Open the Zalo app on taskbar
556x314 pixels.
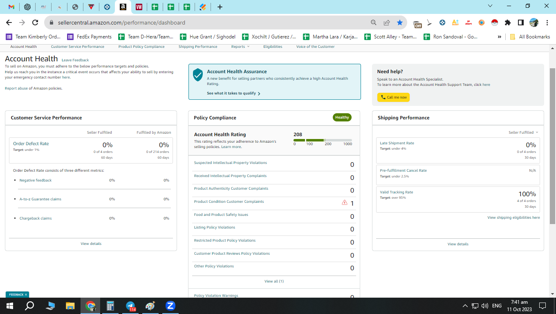tap(170, 306)
